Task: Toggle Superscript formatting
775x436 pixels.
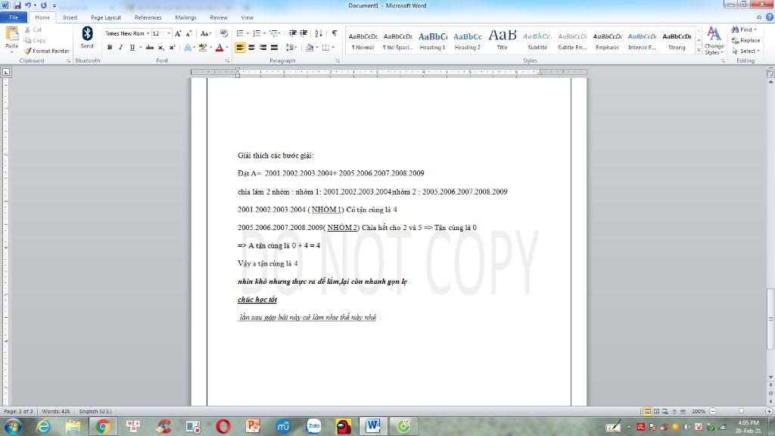Action: [x=172, y=48]
